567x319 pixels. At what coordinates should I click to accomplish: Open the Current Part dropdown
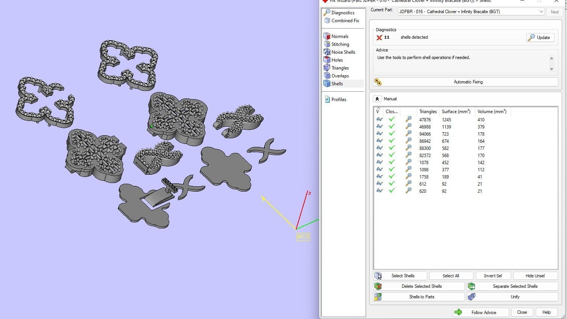pyautogui.click(x=471, y=12)
